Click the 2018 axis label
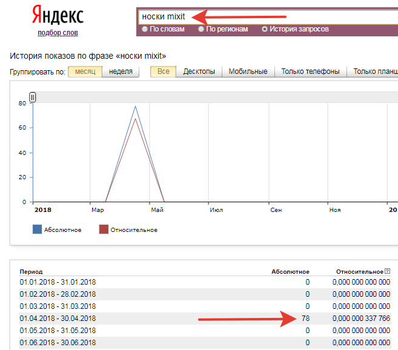The width and height of the screenshot is (398, 350). pos(43,210)
